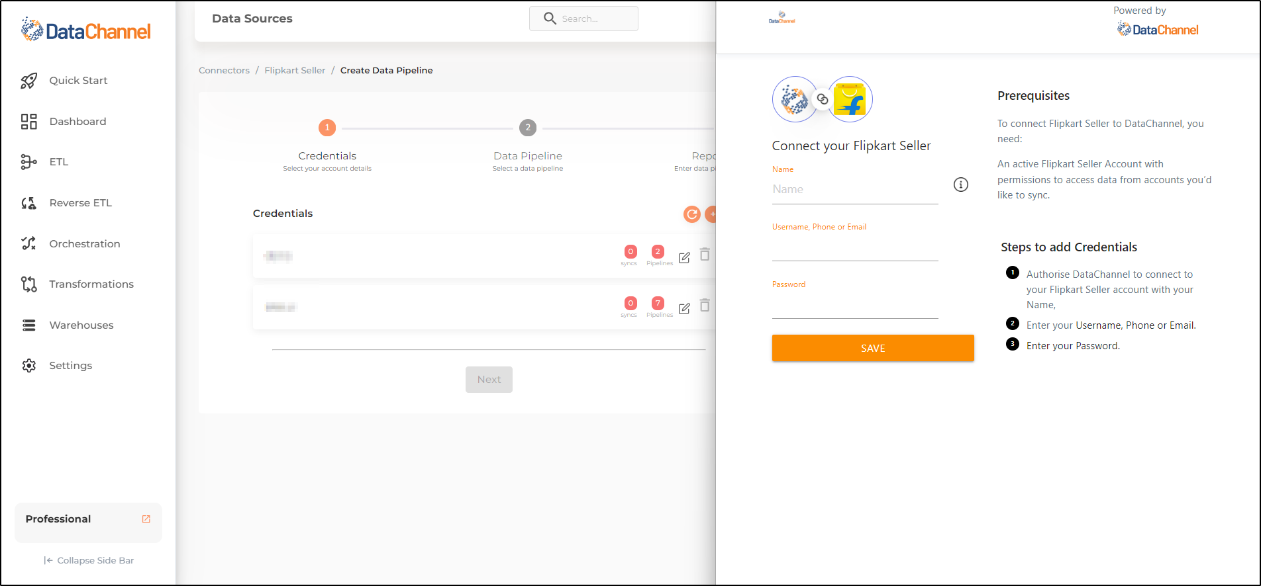
Task: Click the Connect your Flipkart Seller heading
Action: click(x=852, y=146)
